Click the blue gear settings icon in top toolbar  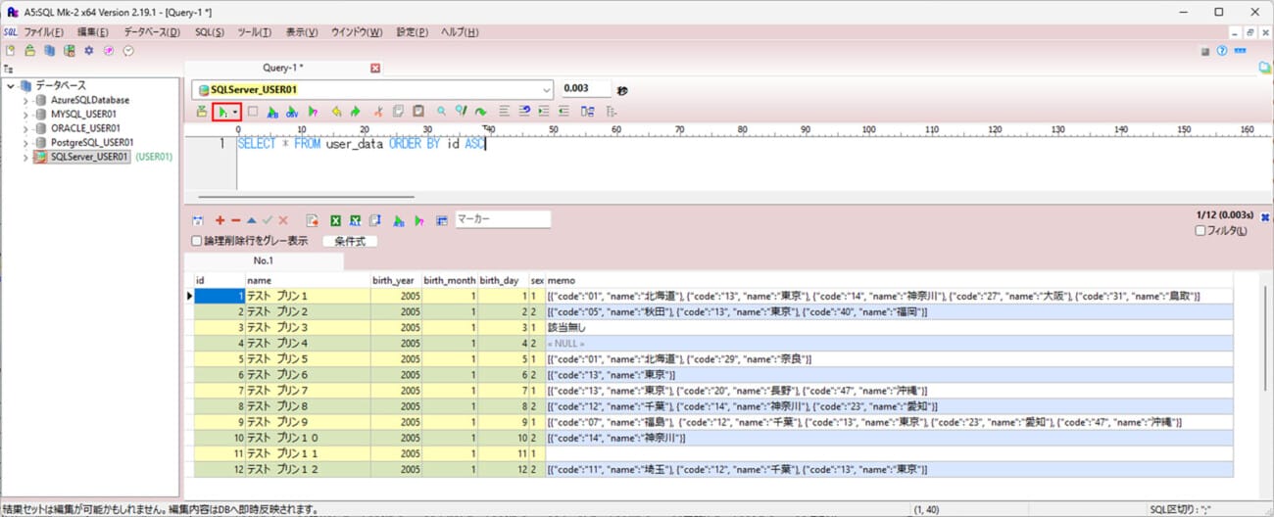tap(88, 51)
